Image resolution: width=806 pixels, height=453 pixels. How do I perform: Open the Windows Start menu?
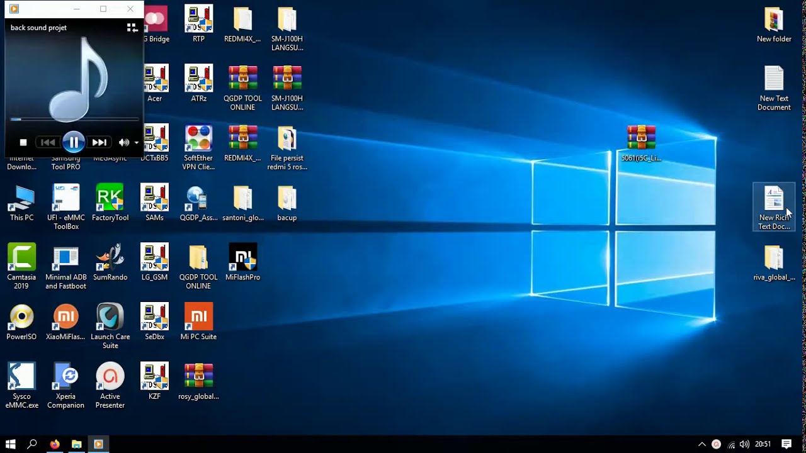point(10,444)
